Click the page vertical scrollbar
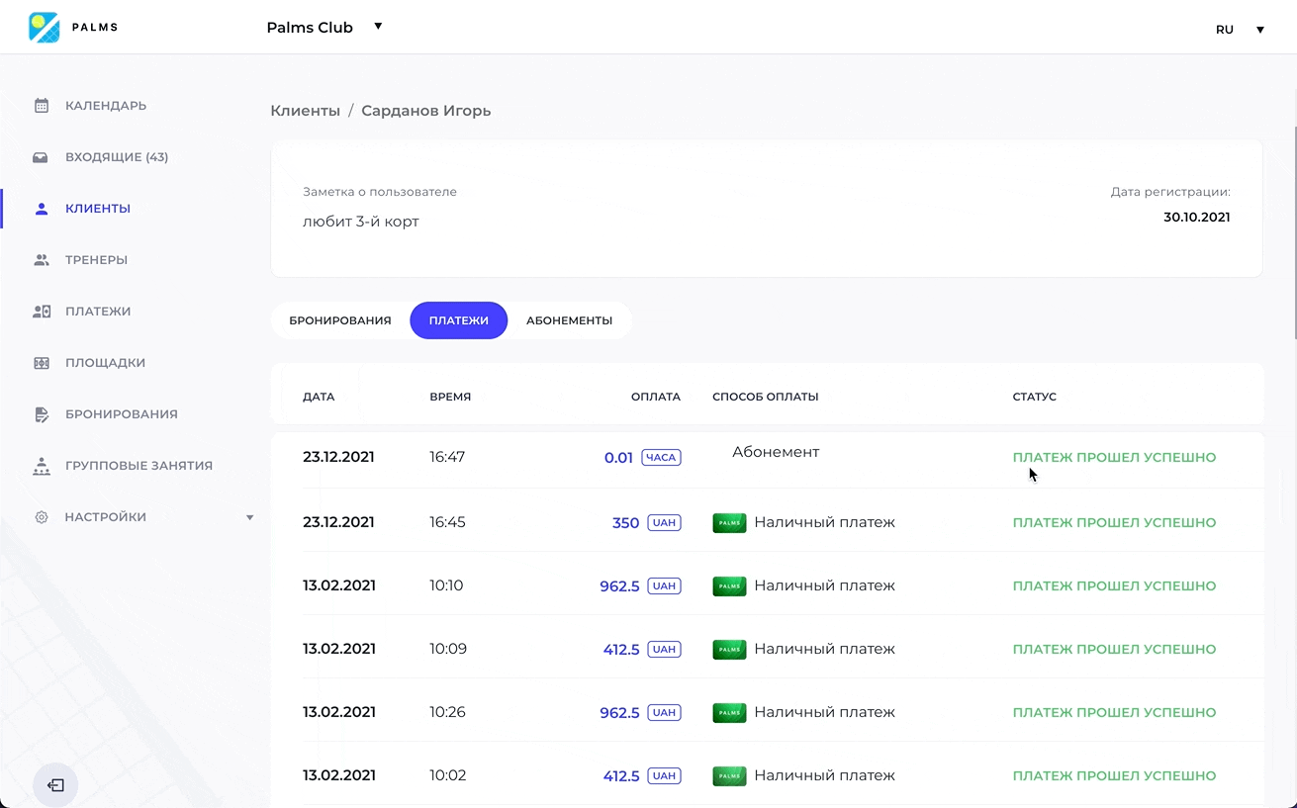The height and width of the screenshot is (808, 1297). 1293,234
